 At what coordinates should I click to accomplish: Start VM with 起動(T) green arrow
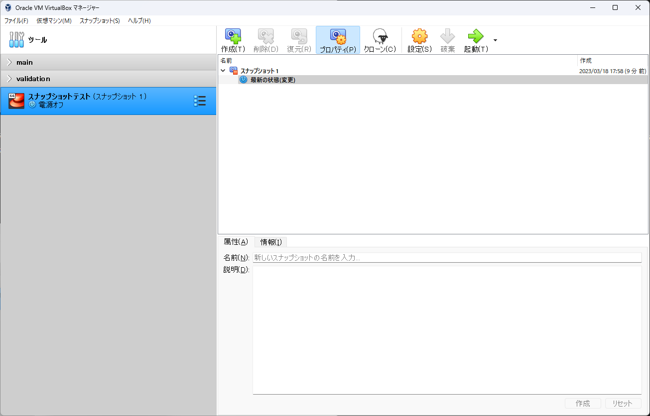(x=476, y=36)
